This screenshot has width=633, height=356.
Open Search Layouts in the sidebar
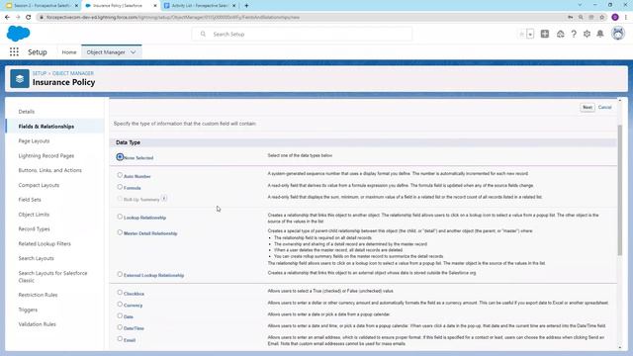pos(36,258)
